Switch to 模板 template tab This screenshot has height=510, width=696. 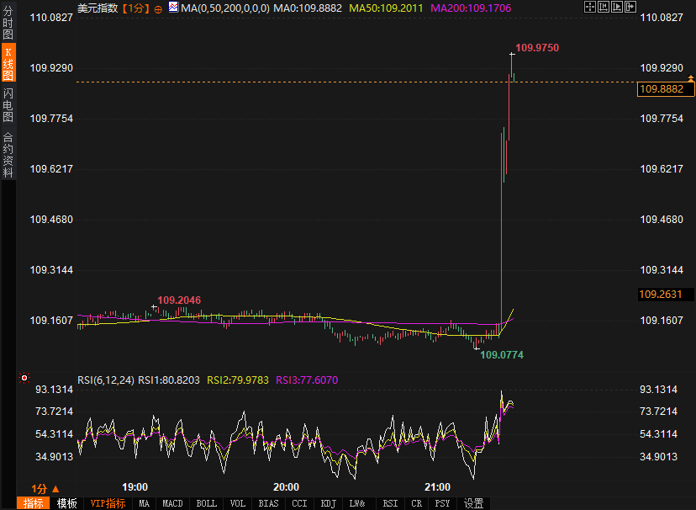pos(67,503)
